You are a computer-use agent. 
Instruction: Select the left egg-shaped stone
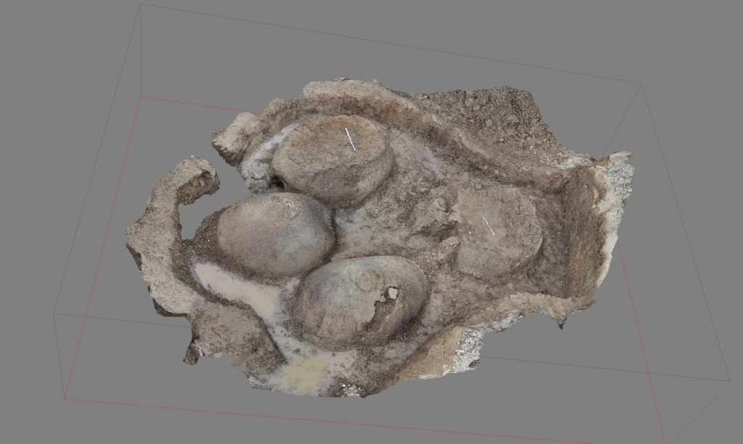[x=276, y=234]
